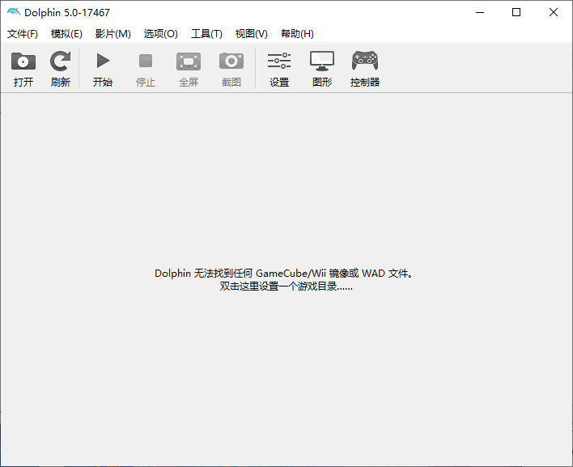Click the Open (打开) disc folder icon
This screenshot has width=573, height=467.
point(23,62)
